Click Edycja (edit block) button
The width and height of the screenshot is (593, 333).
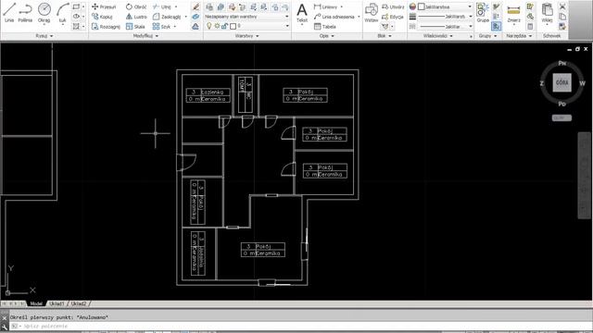tap(393, 17)
